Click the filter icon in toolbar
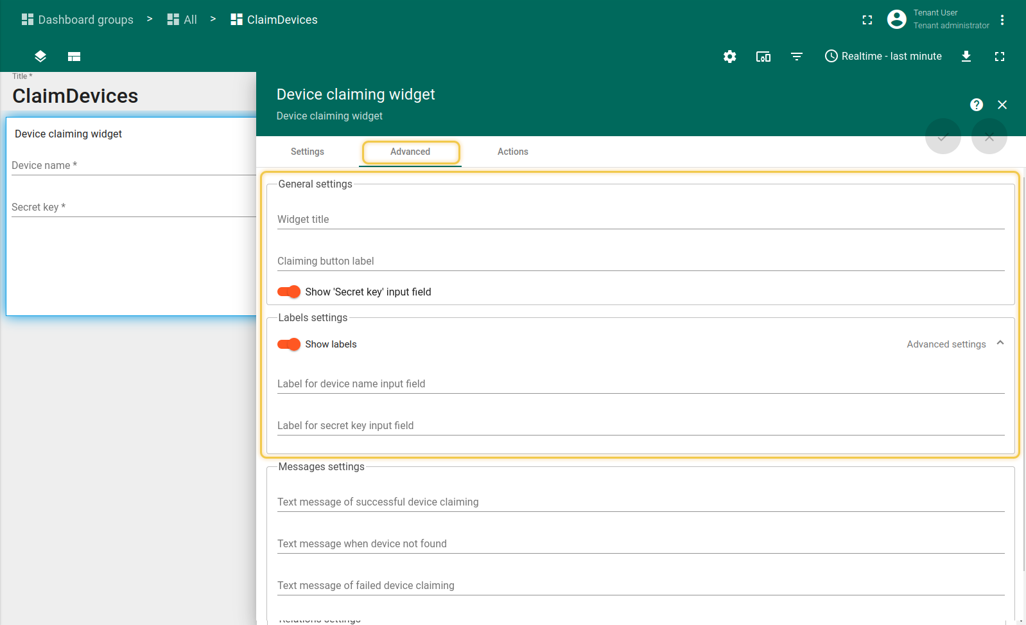 (796, 57)
